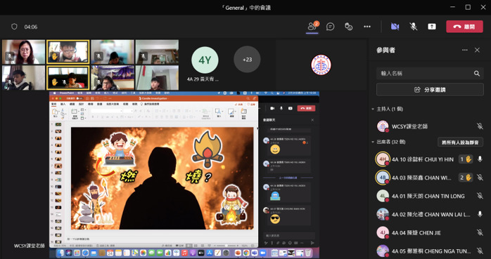
Task: Toggle mic icon for CHENG NGA TUN...
Action: (480, 251)
